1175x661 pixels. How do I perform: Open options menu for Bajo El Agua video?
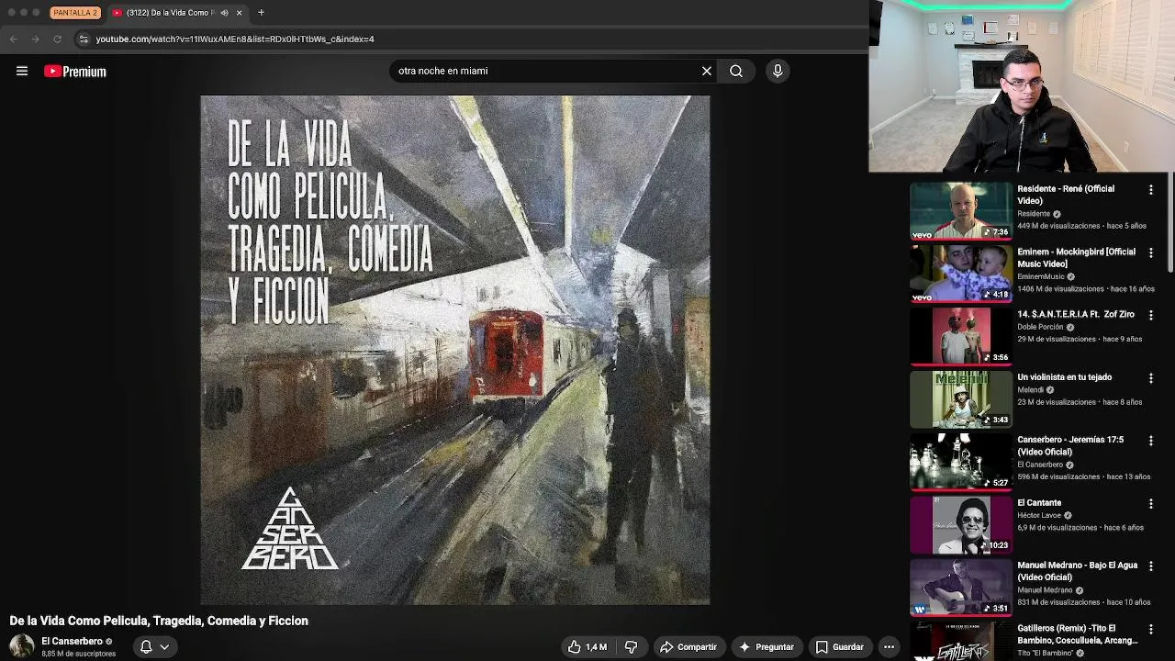[1150, 566]
